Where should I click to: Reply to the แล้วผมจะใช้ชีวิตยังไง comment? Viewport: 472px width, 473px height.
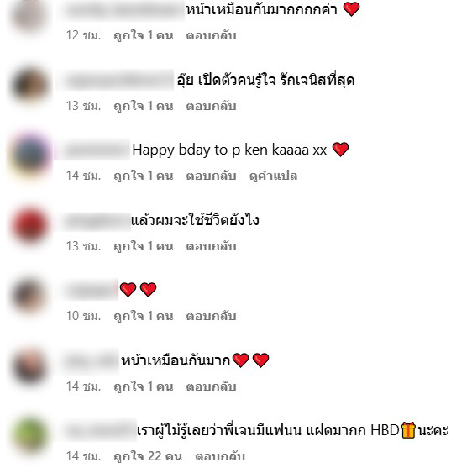coord(211,246)
